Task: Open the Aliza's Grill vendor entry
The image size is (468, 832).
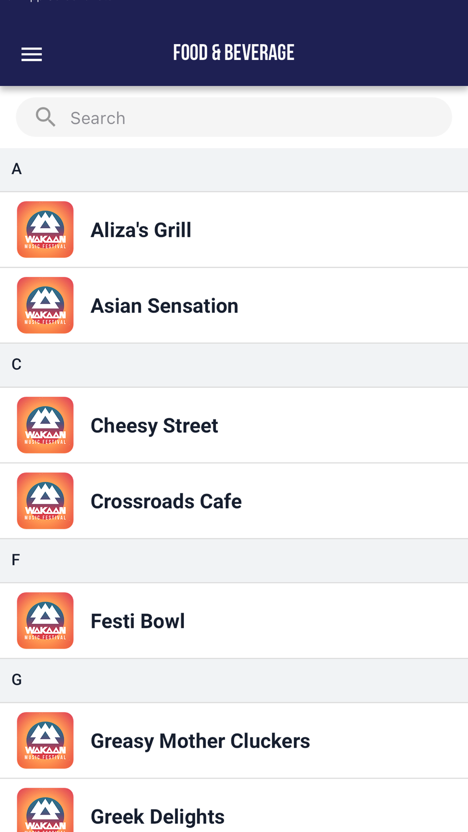Action: click(234, 230)
